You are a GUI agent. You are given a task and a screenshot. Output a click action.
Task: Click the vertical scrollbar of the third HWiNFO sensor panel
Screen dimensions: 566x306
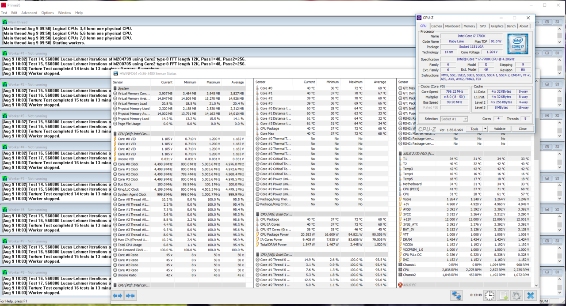click(537, 183)
